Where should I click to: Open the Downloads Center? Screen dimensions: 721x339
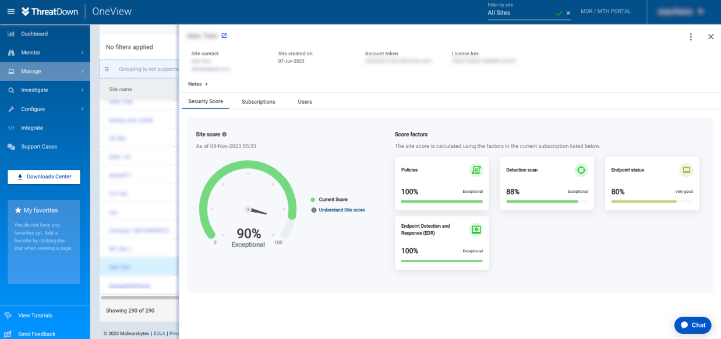point(44,177)
